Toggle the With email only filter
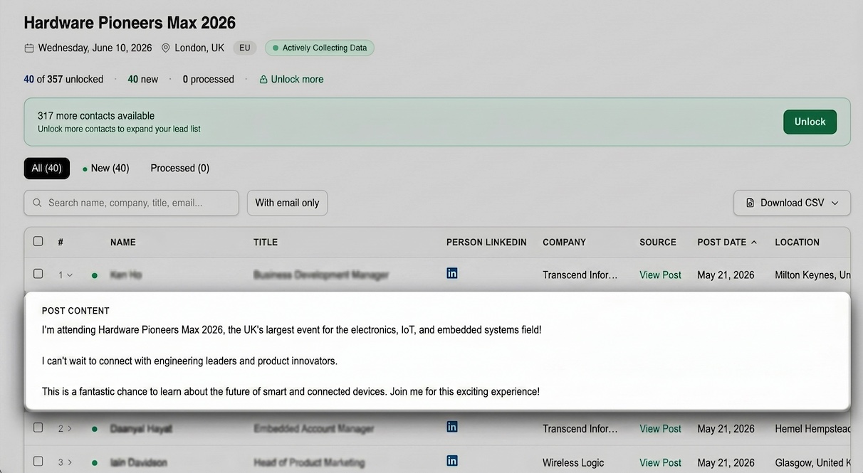 (287, 203)
